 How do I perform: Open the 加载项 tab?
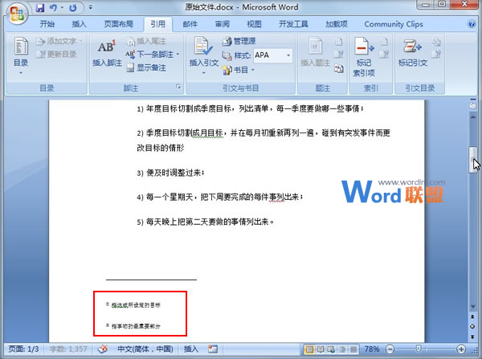337,24
